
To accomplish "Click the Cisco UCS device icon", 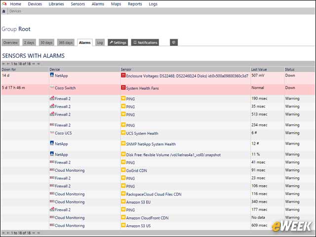I will (x=52, y=133).
